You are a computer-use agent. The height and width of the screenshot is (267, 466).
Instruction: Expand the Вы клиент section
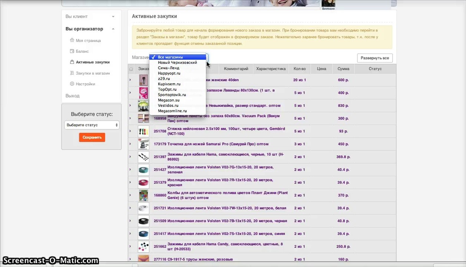113,16
